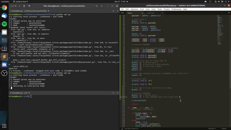Click the r.interactive() line in editor
This screenshot has width=231, height=130.
point(139,100)
